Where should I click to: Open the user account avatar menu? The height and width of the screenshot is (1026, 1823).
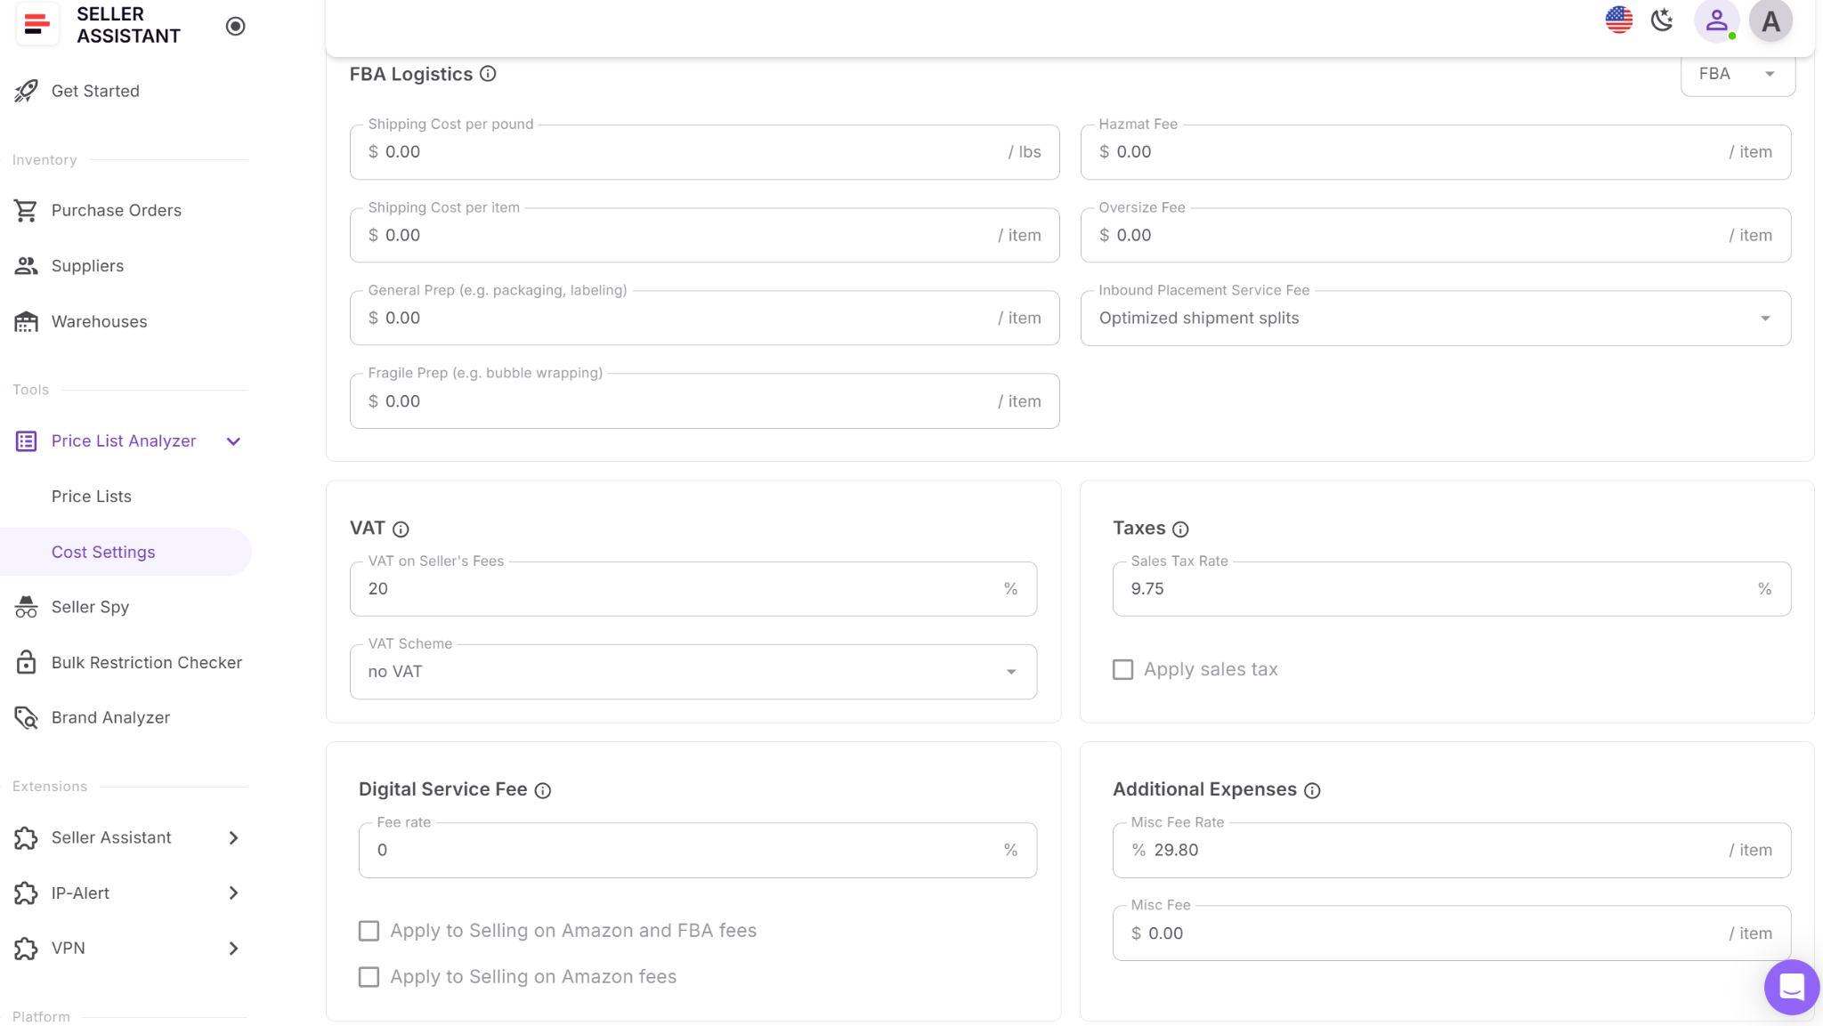coord(1770,20)
